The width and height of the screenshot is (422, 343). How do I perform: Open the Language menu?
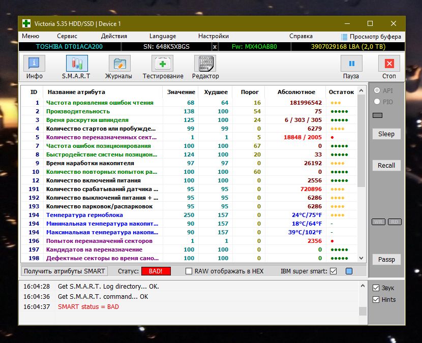(163, 36)
